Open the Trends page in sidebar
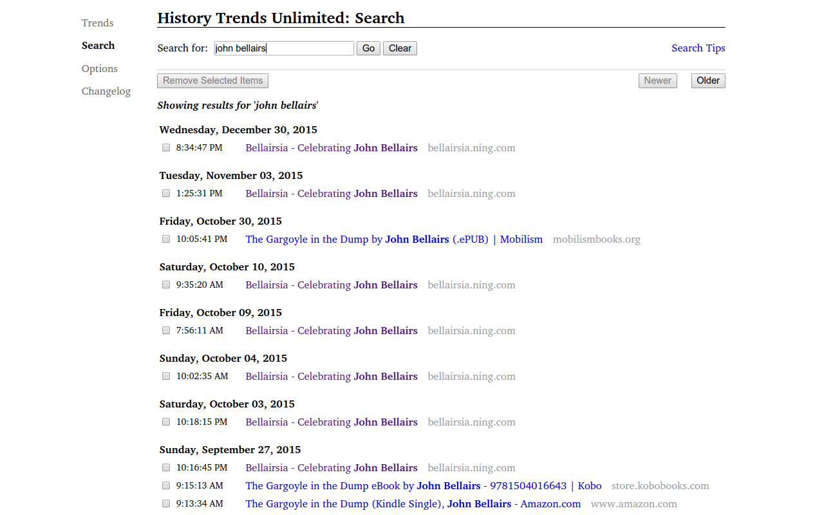The width and height of the screenshot is (824, 515). [97, 23]
